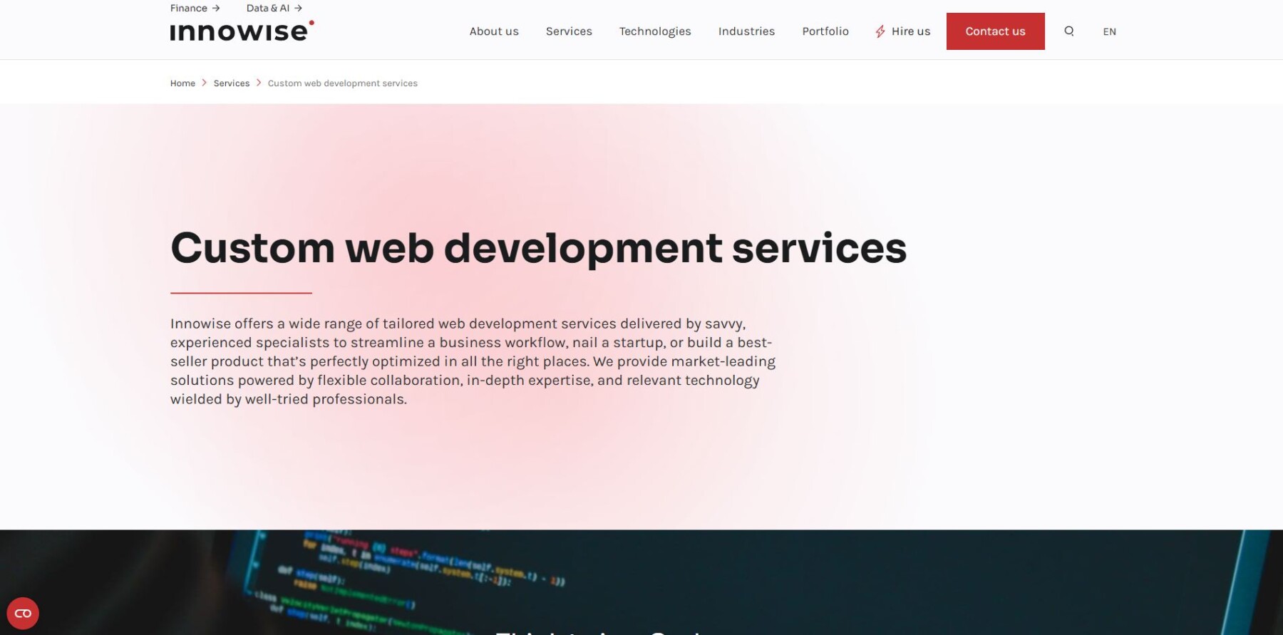
Task: Go to Services in the breadcrumb
Action: [x=232, y=83]
